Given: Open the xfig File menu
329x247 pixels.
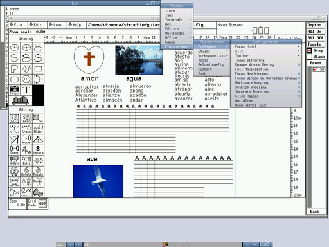Looking at the screenshot, I should [18, 25].
